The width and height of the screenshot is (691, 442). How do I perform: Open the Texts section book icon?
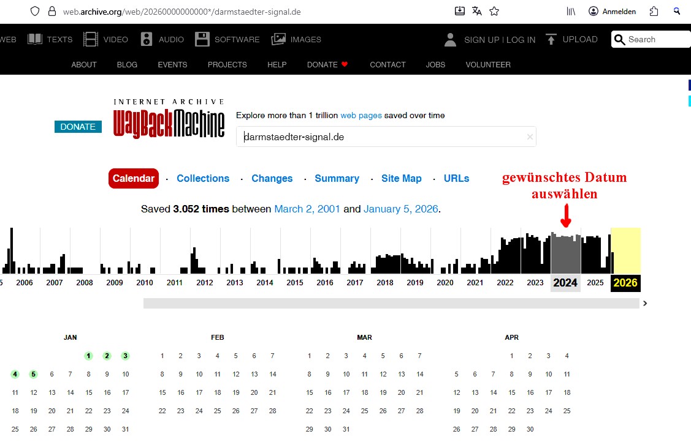click(35, 39)
